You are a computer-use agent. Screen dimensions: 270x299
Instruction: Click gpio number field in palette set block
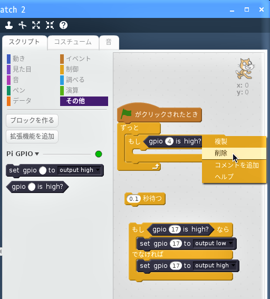pos(43,170)
